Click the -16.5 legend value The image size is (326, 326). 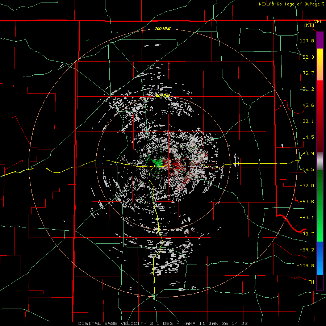307,170
